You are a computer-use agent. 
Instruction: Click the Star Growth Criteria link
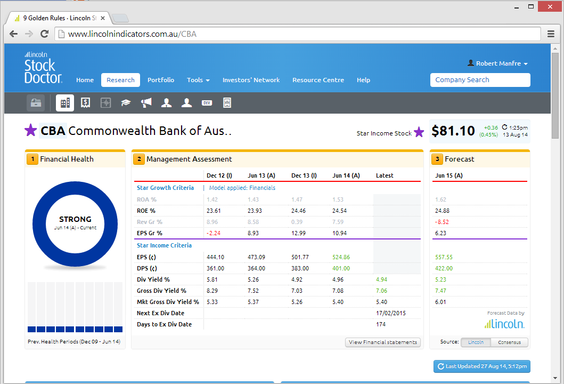[165, 188]
